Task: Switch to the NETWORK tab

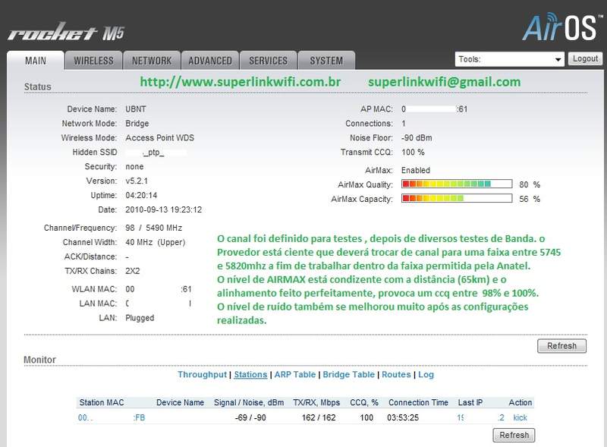Action: pyautogui.click(x=152, y=61)
